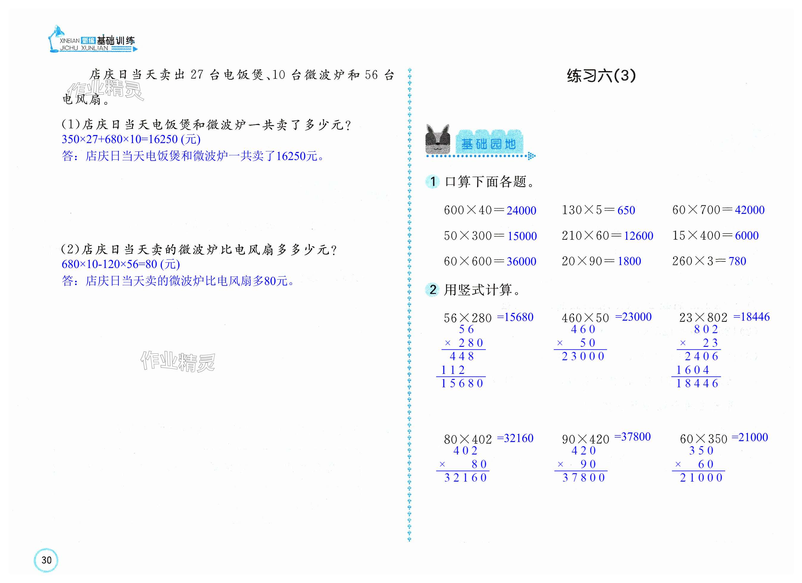Click the rabbit mascot icon
The height and width of the screenshot is (583, 802).
(x=438, y=140)
